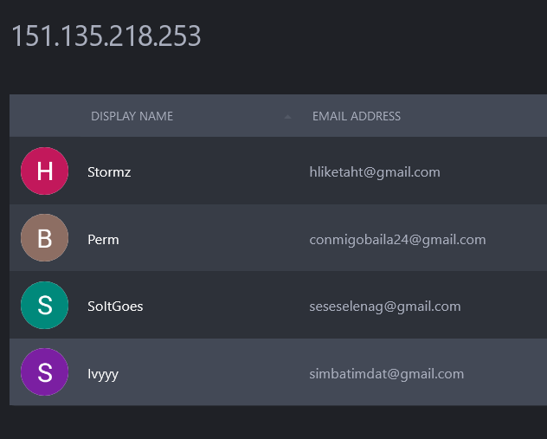The height and width of the screenshot is (439, 547).
Task: Open the Stormz display name
Action: click(109, 171)
